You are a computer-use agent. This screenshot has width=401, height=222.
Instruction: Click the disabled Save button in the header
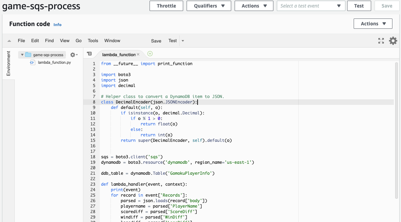387,6
